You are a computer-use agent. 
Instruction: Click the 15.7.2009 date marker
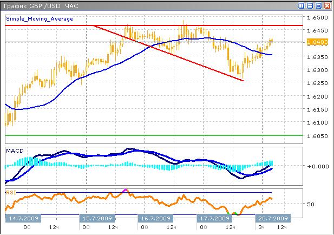coord(97,218)
